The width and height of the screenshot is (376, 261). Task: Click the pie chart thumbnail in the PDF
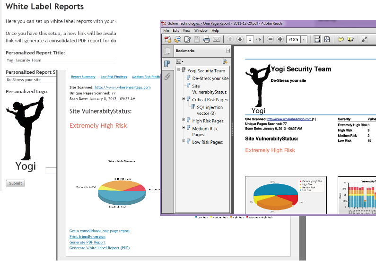[286, 195]
